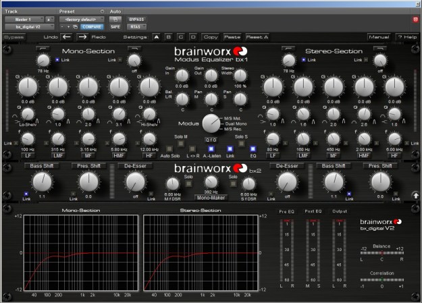Click the Mono-Section frequency response graph

click(x=80, y=252)
